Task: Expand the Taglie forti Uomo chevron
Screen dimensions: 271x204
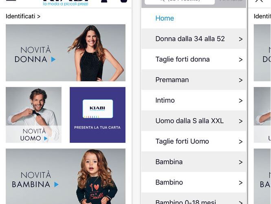Action: 240,142
